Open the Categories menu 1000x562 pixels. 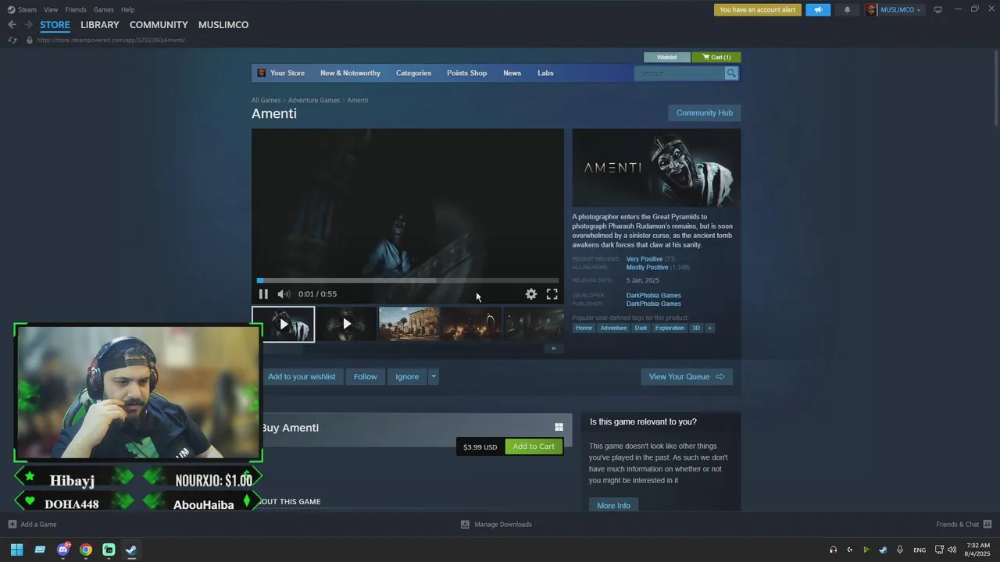(x=413, y=73)
